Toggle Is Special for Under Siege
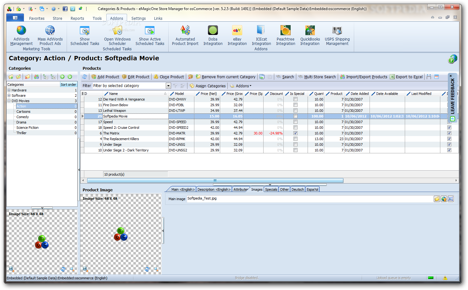This screenshot has height=290, width=468. pos(295,145)
